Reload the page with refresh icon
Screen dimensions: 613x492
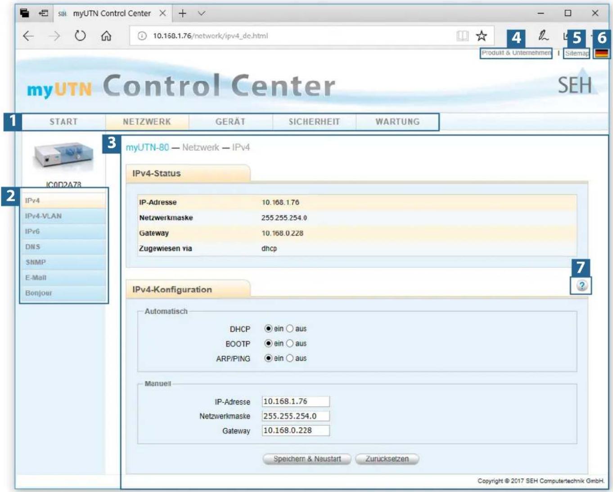80,36
